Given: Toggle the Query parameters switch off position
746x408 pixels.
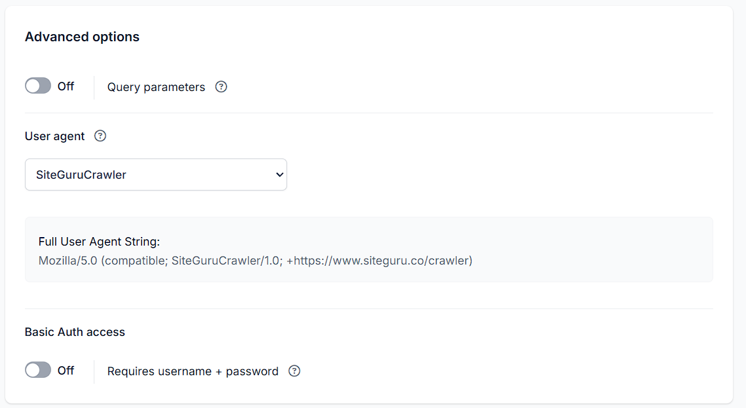Looking at the screenshot, I should point(37,86).
